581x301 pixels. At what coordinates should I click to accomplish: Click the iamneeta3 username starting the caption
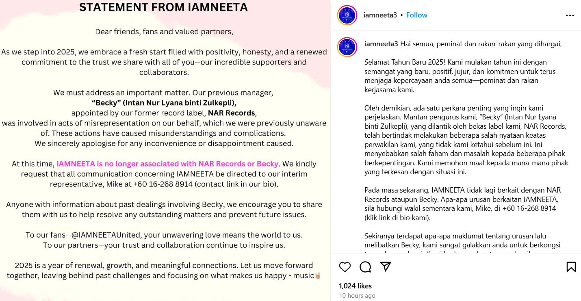[382, 44]
